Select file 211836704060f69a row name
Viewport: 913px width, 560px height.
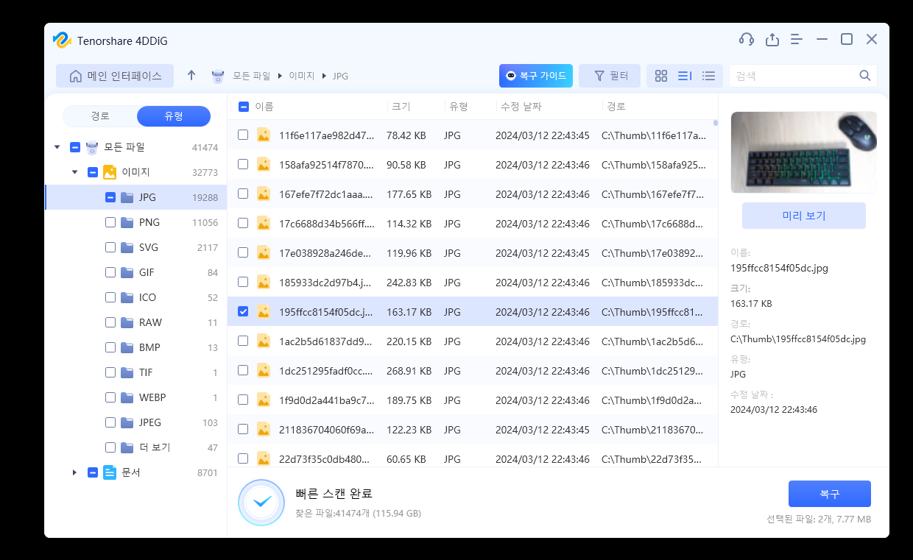coord(326,430)
